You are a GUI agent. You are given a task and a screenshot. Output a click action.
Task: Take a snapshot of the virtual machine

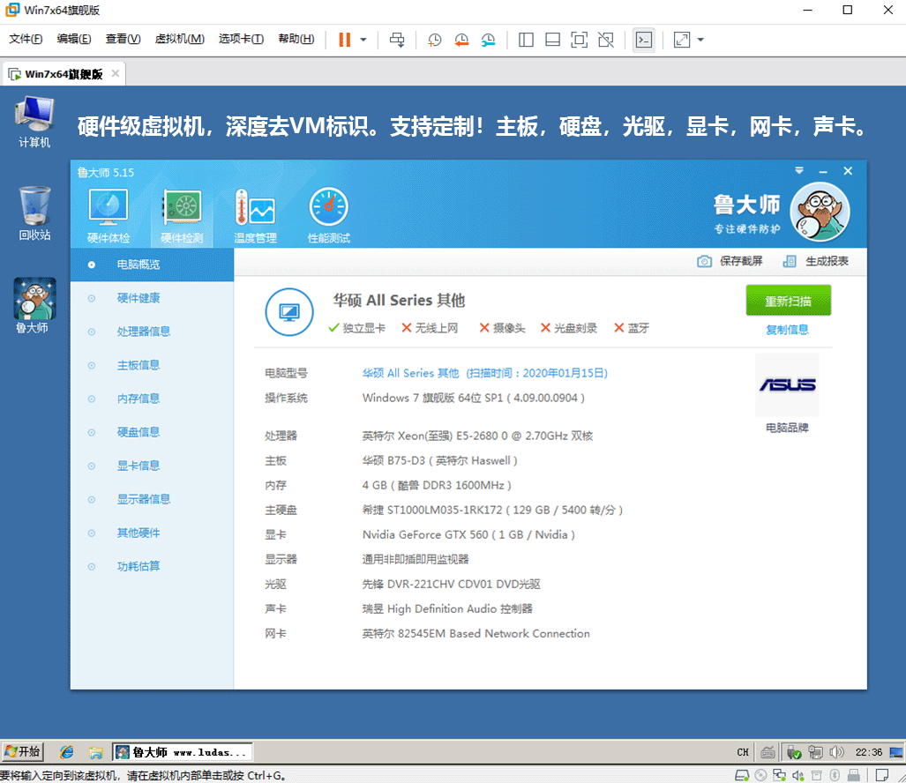click(x=434, y=40)
